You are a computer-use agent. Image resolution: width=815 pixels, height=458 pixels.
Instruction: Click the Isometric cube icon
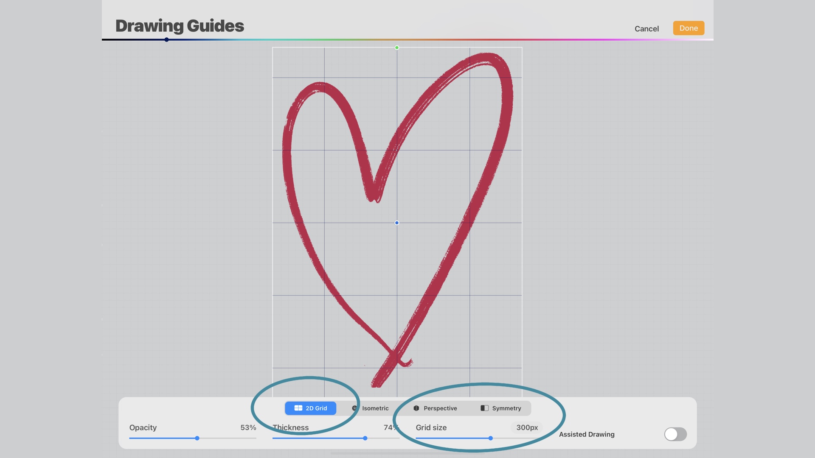(354, 408)
